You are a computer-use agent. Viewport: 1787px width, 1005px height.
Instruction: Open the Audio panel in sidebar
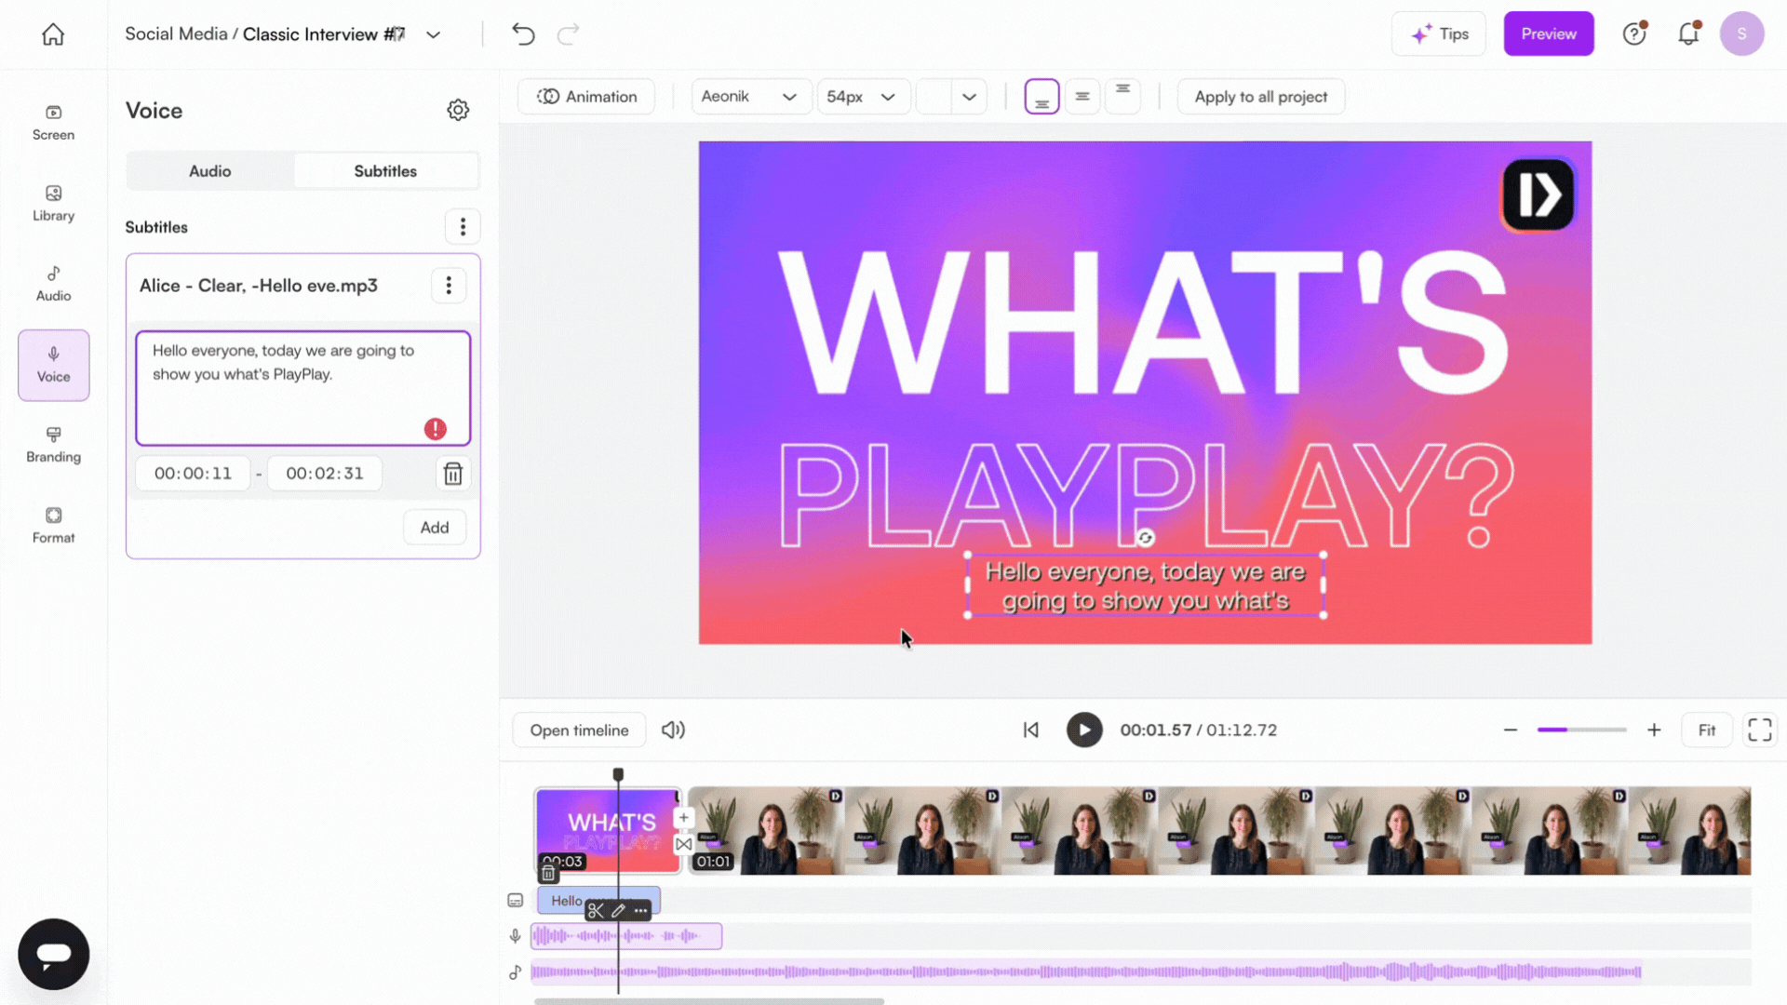[53, 284]
